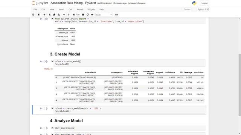Click the 'antecedents' column header
Viewport: 241px width, 135px height.
pyautogui.click(x=90, y=72)
